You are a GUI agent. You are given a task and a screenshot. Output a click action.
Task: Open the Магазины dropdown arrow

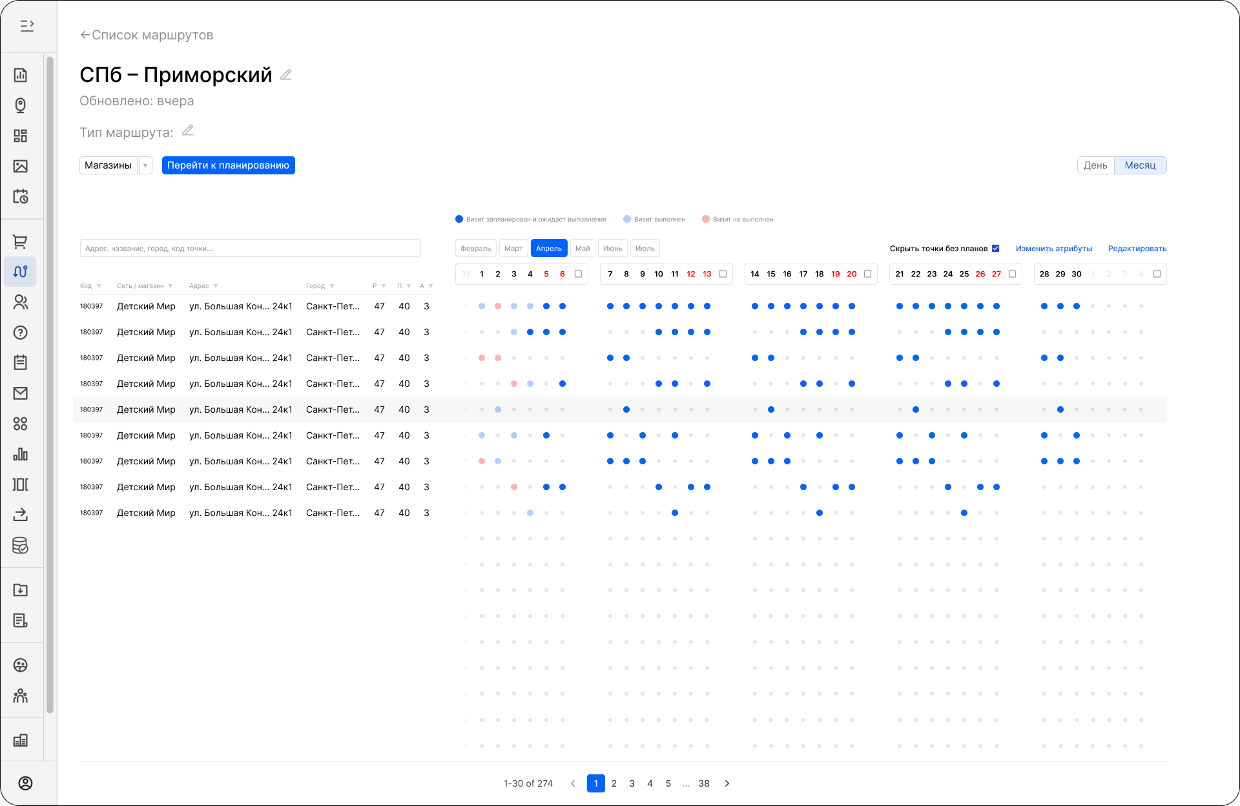pyautogui.click(x=145, y=166)
